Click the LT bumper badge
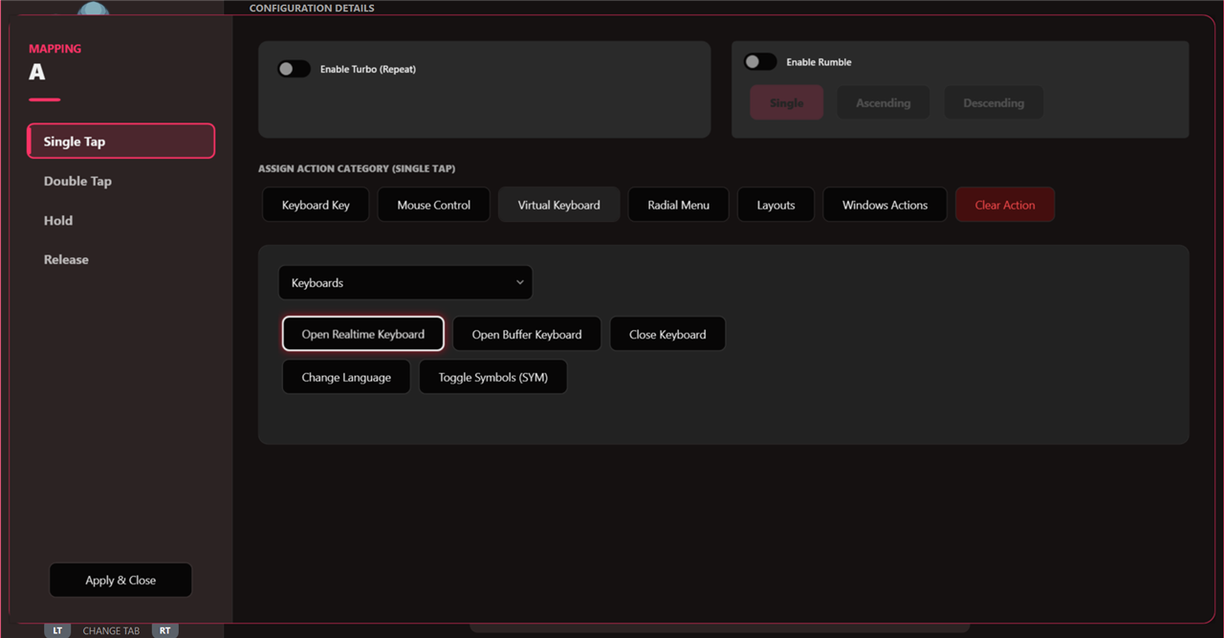The width and height of the screenshot is (1224, 638). [x=57, y=630]
